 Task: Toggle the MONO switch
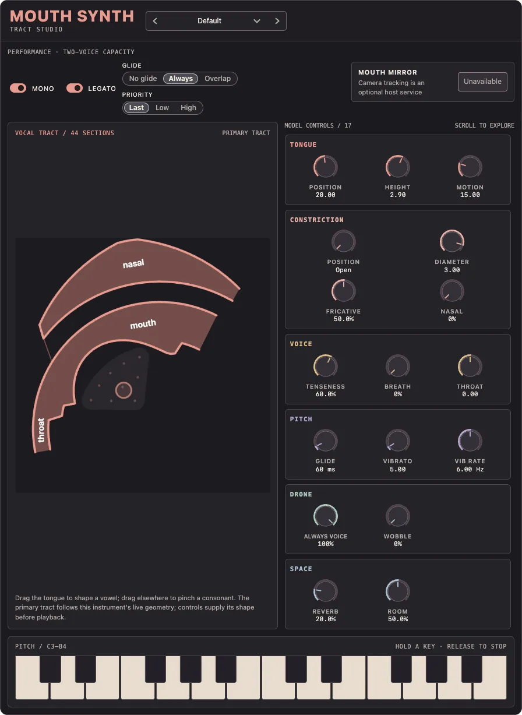[x=18, y=88]
